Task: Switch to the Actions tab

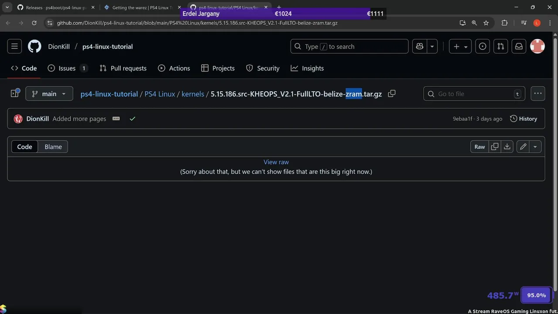Action: (x=174, y=68)
